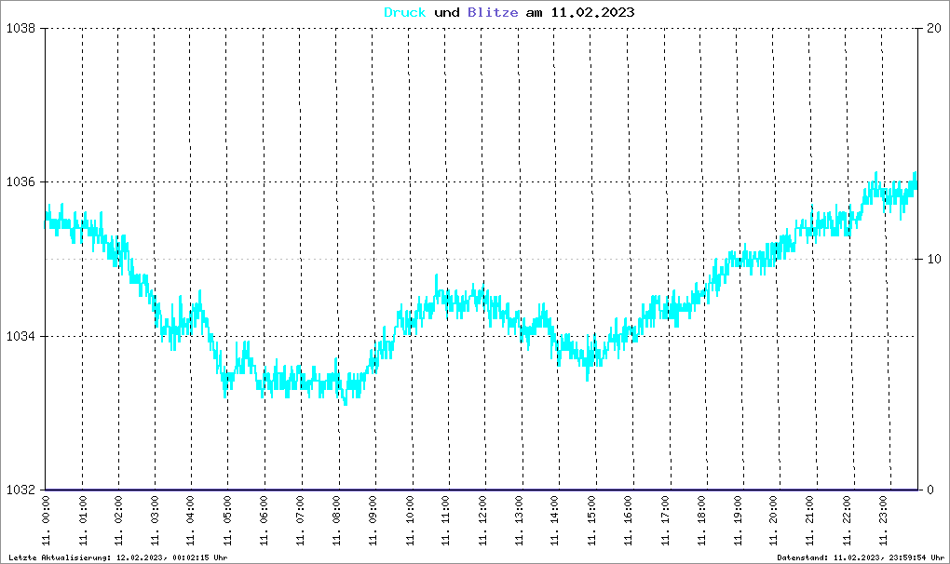The width and height of the screenshot is (950, 564).
Task: Click the right axis value 10
Action: [x=933, y=259]
